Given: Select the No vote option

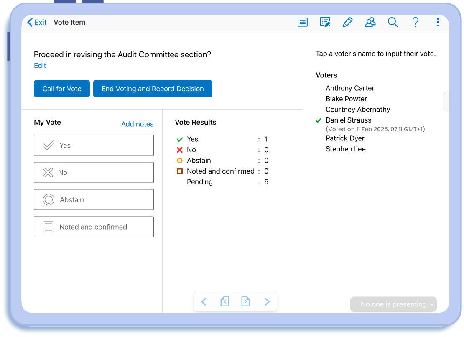Looking at the screenshot, I should tap(94, 173).
